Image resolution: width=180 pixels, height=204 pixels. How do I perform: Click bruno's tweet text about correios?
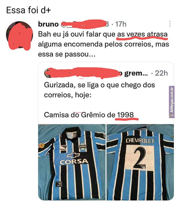(x=103, y=44)
